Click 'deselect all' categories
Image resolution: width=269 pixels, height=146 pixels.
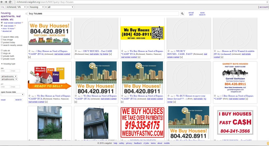(x=7, y=31)
